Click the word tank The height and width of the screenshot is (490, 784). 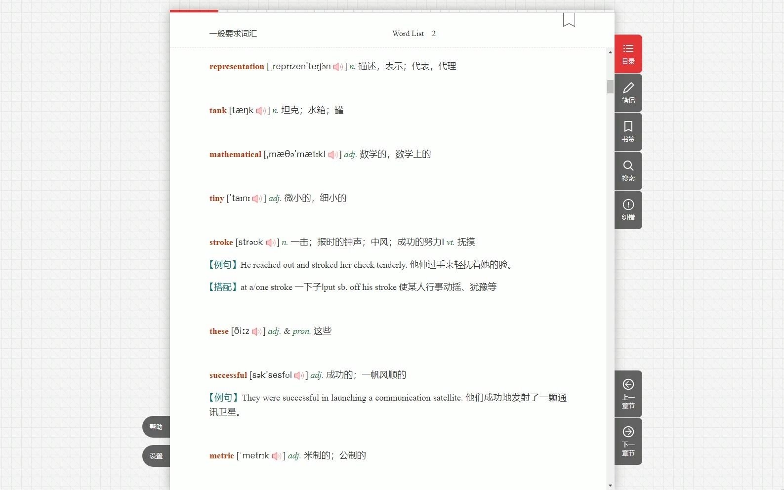218,111
